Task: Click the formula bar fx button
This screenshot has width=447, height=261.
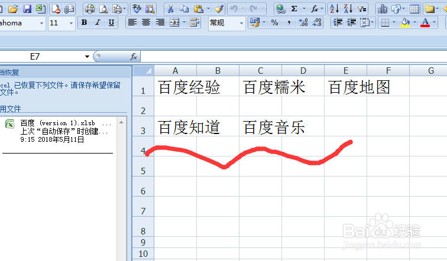Action: tap(134, 57)
